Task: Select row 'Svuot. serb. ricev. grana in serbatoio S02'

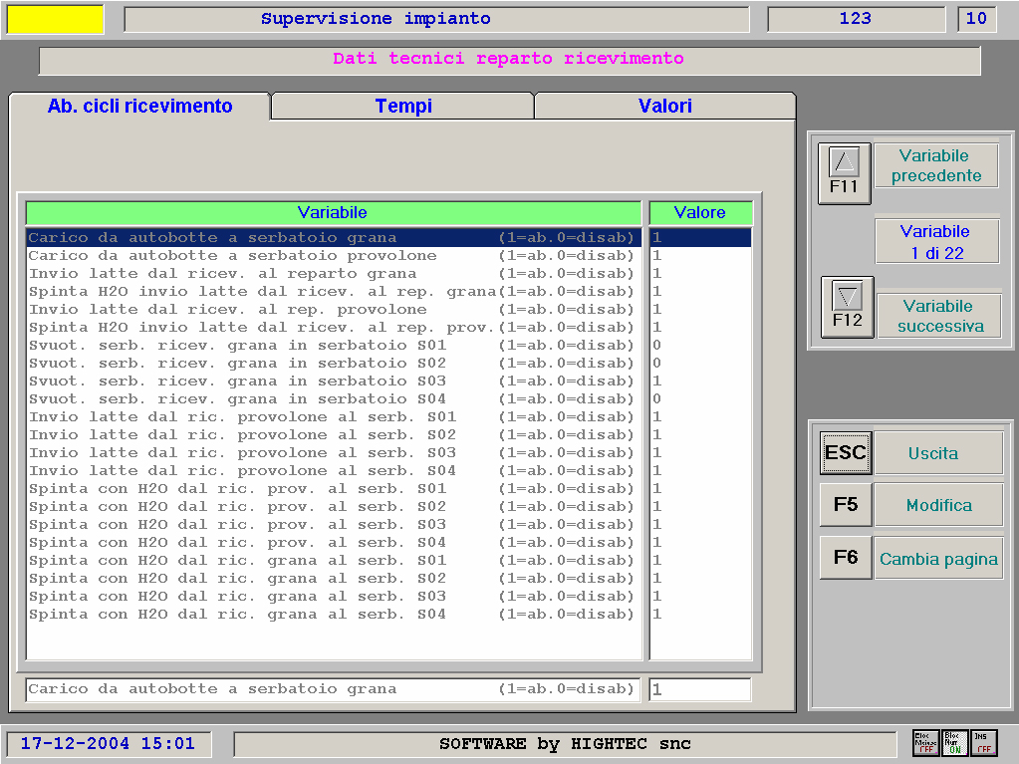Action: [334, 364]
